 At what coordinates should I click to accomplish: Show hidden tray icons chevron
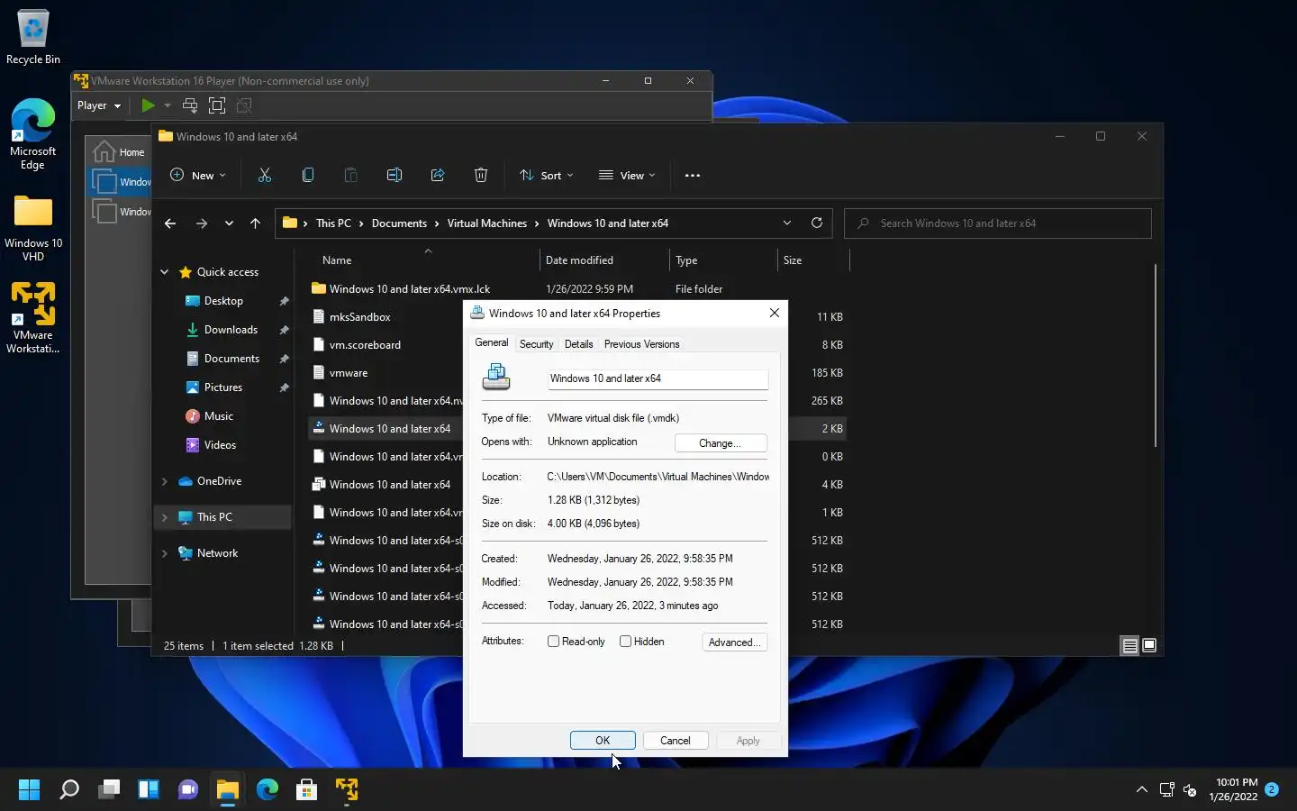point(1141,790)
